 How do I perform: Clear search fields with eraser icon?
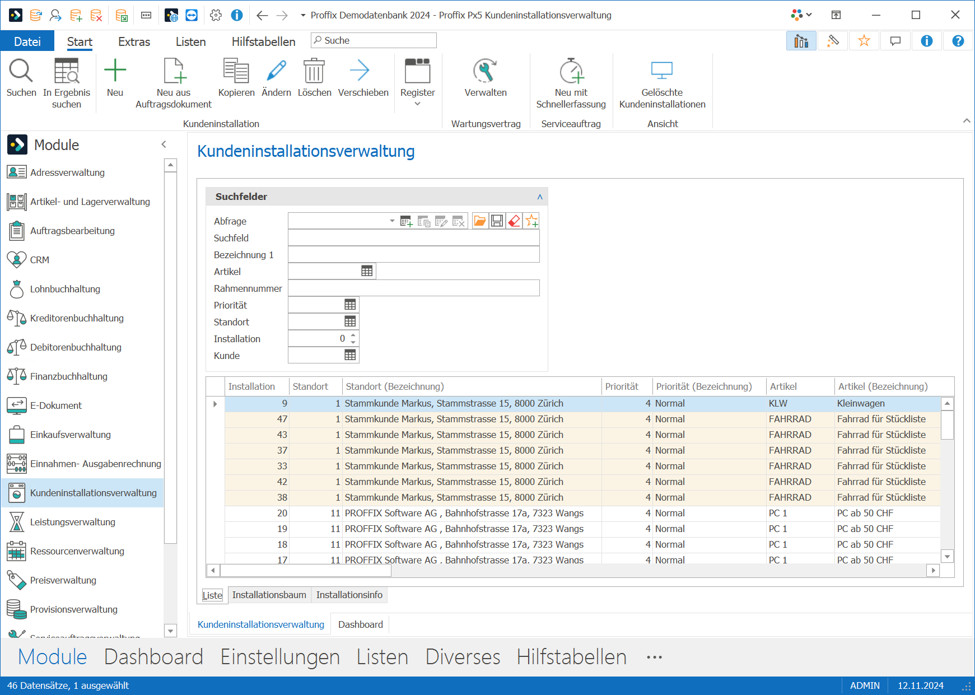pos(514,221)
